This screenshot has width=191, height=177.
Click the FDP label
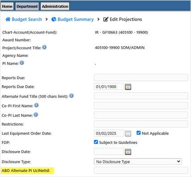(x=6, y=142)
